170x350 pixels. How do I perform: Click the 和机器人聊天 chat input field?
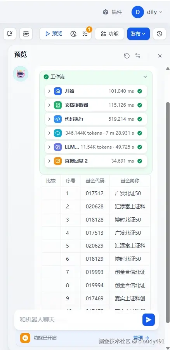click(78, 319)
